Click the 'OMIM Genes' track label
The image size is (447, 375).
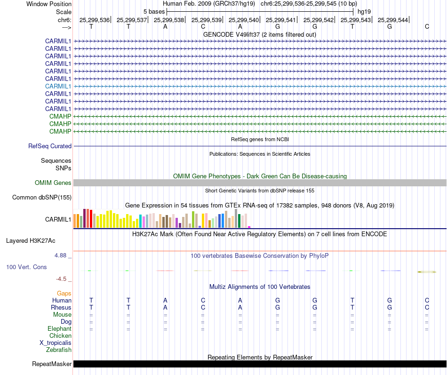point(53,183)
